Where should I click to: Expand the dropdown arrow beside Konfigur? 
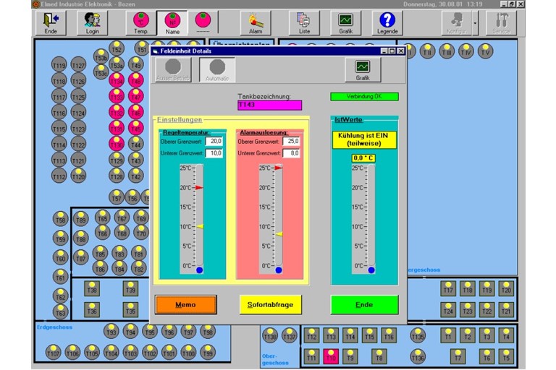tap(475, 22)
